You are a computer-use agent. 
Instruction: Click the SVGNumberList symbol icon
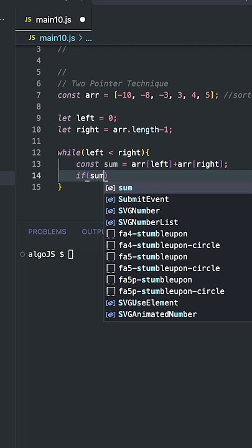pos(111,222)
